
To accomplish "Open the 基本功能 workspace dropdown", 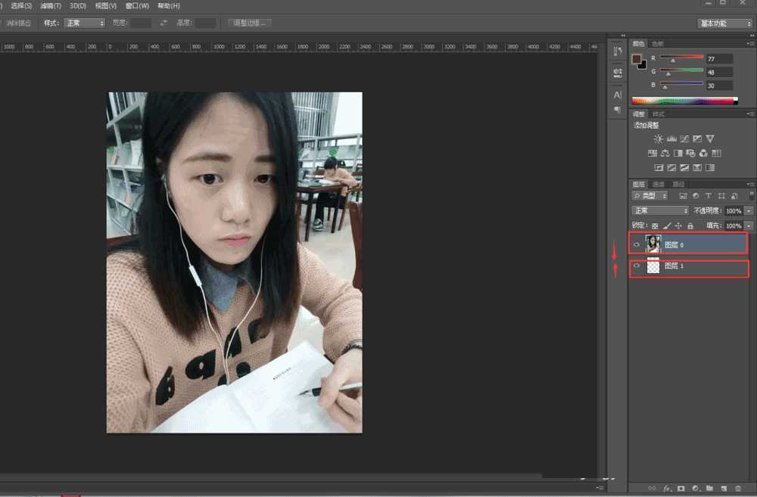I will tap(724, 23).
